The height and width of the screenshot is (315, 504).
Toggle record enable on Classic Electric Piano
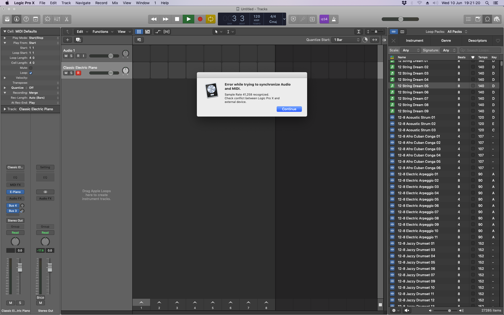pos(78,73)
